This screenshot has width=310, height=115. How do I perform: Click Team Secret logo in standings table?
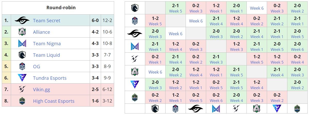coord(22,20)
